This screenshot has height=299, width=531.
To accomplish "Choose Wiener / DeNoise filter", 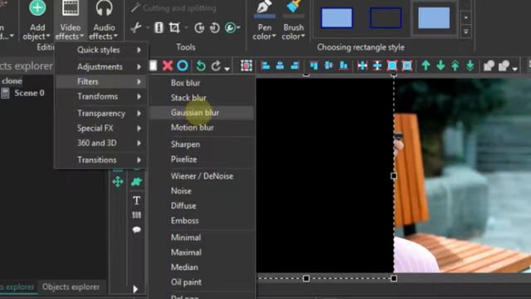I will (202, 176).
